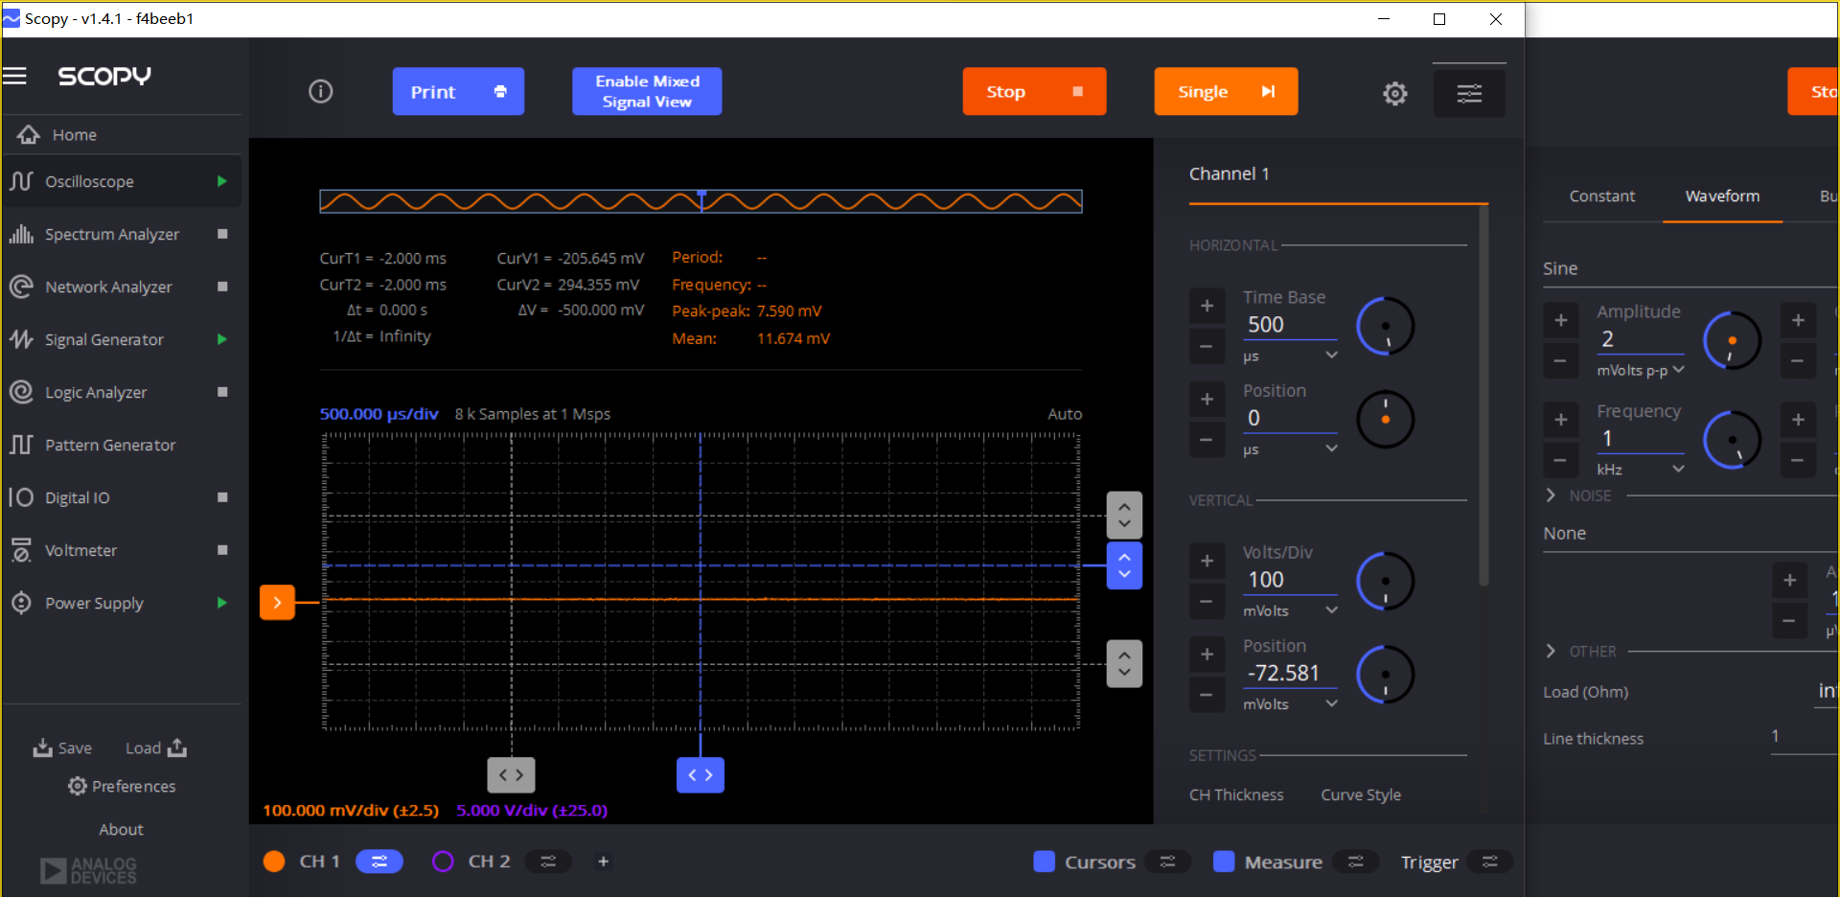Switch to the Waveform tab

point(1722,196)
